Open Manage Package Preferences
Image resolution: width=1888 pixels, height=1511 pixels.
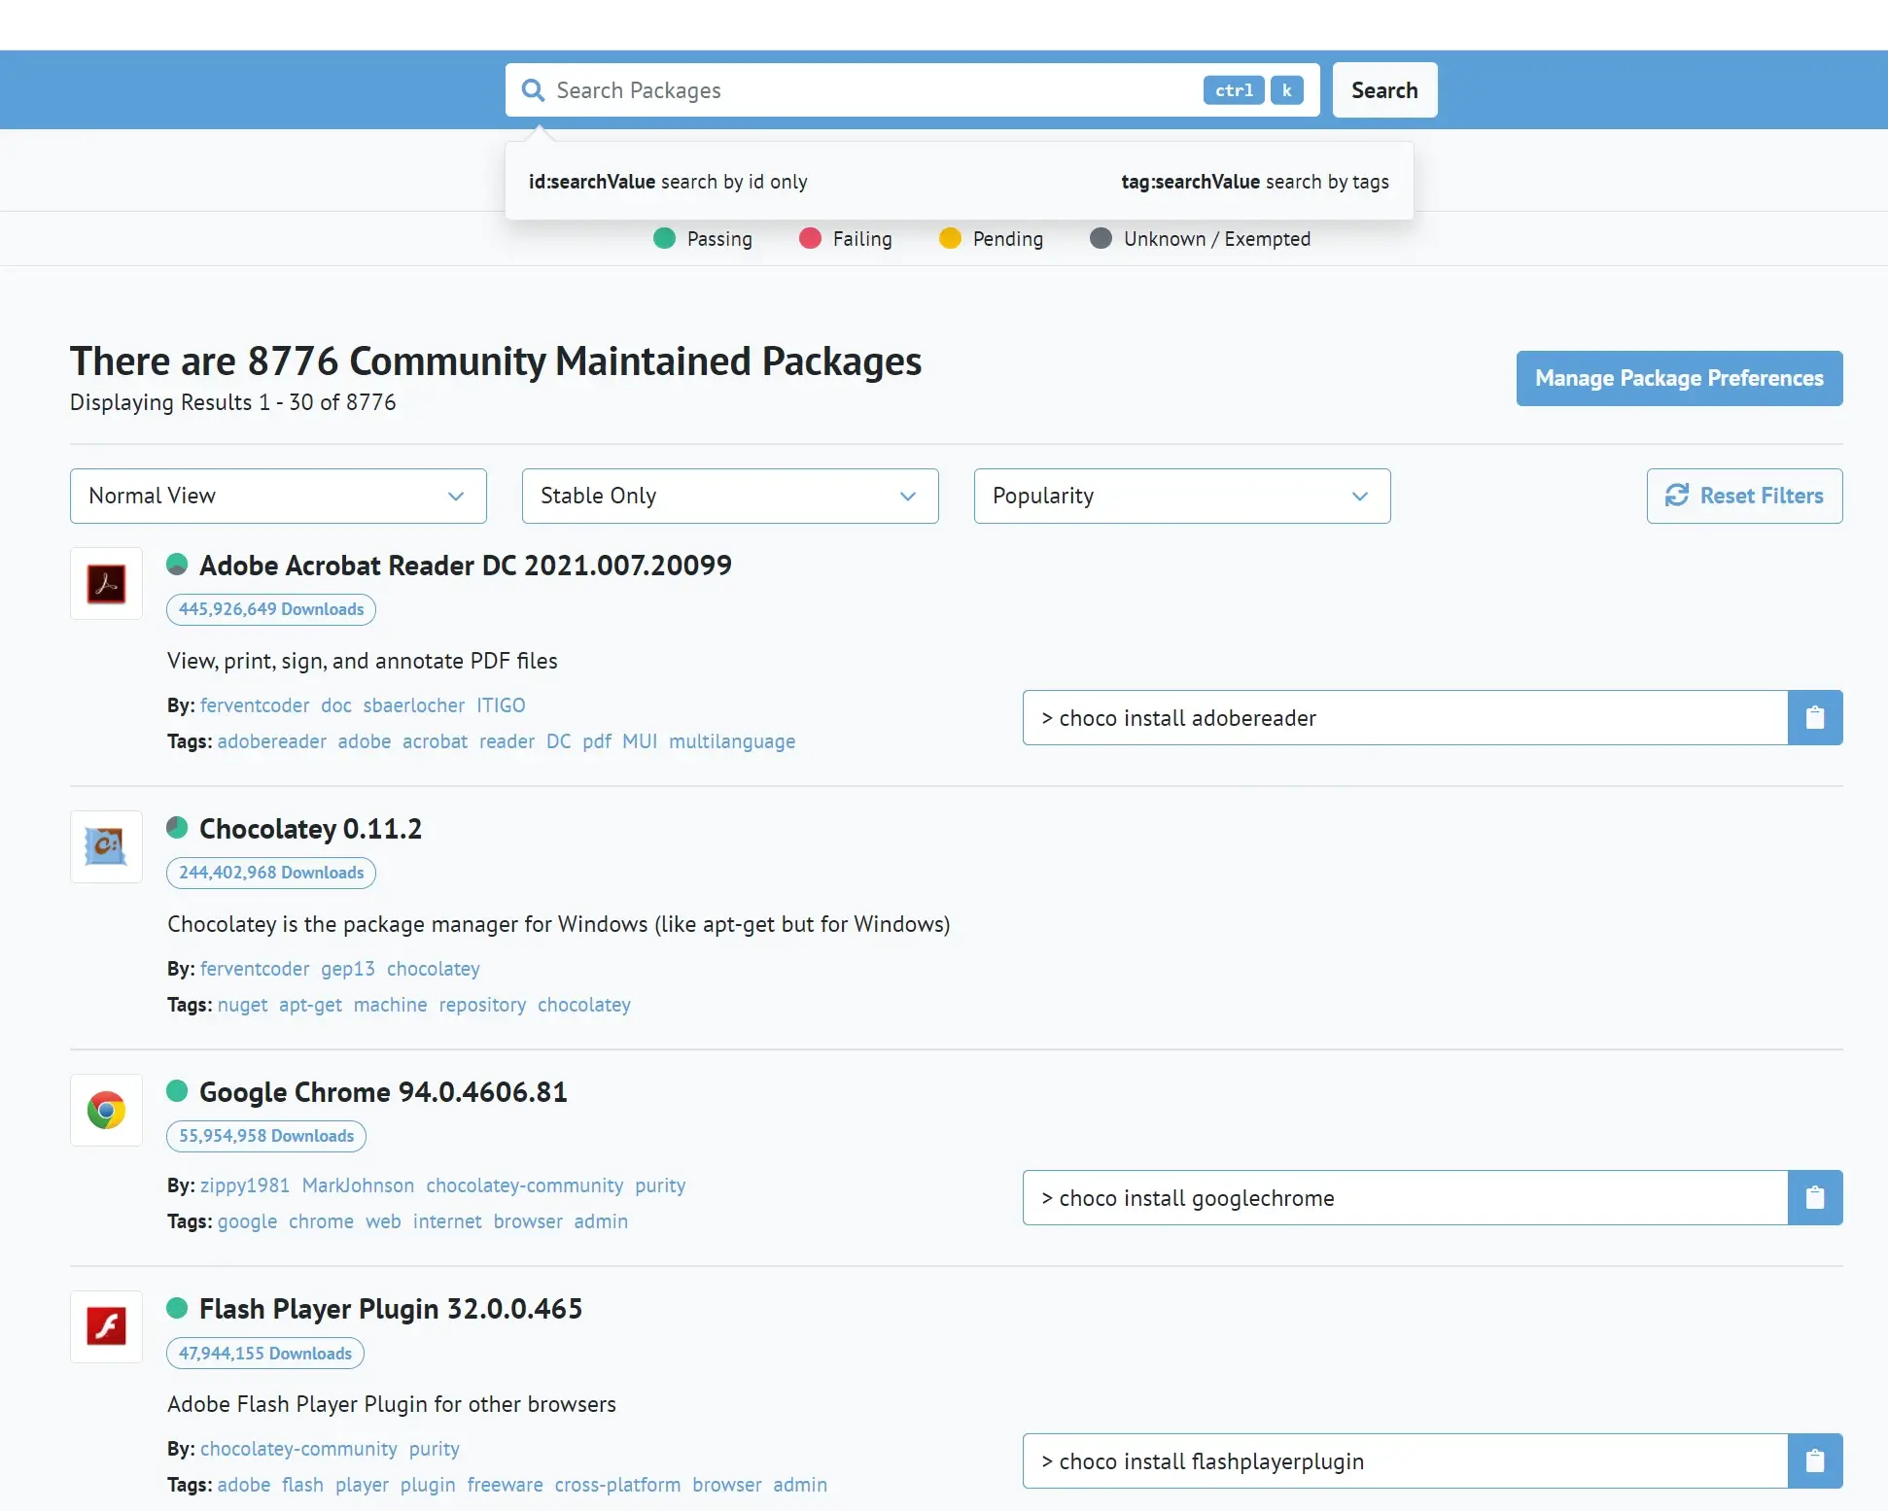point(1679,378)
